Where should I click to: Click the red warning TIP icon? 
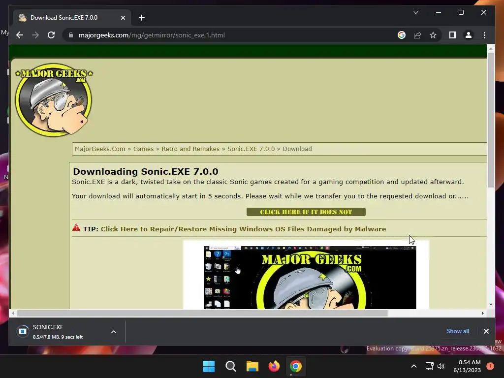pyautogui.click(x=76, y=227)
